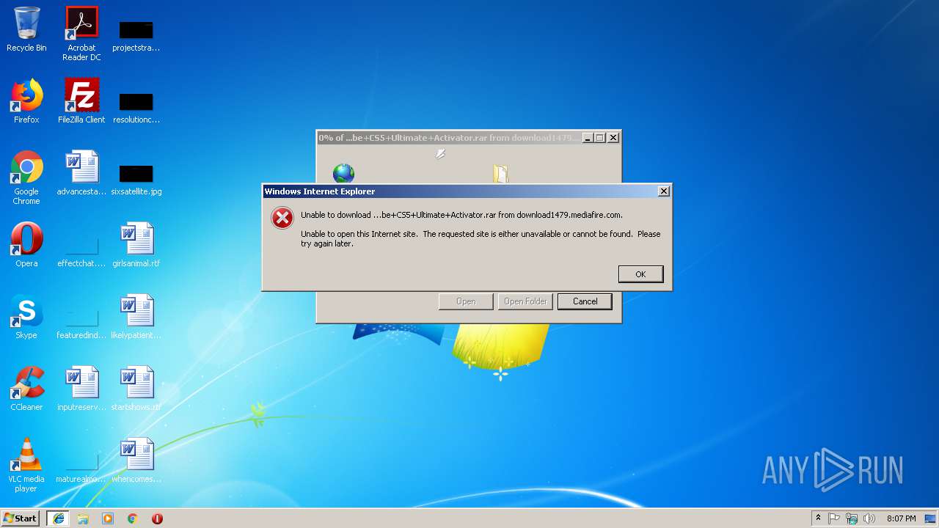Open Windows Explorer from the taskbar
939x528 pixels.
pos(83,518)
